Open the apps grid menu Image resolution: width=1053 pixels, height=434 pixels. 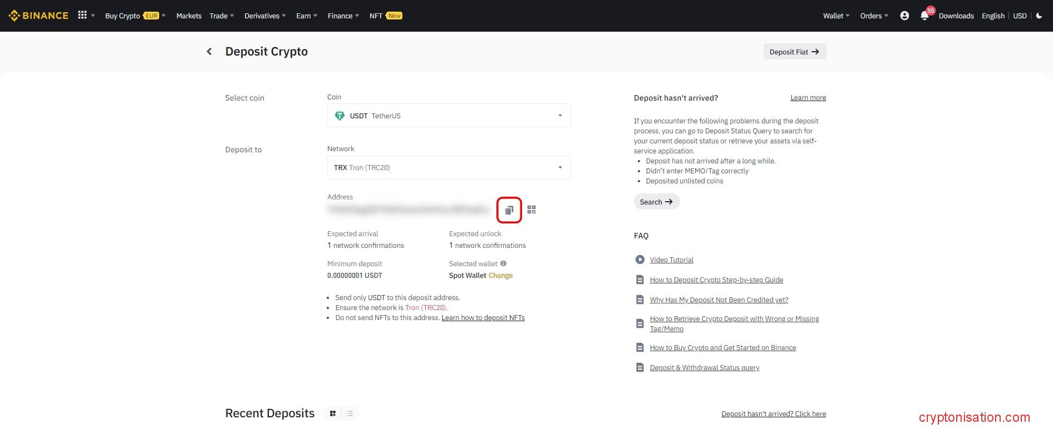pos(82,16)
